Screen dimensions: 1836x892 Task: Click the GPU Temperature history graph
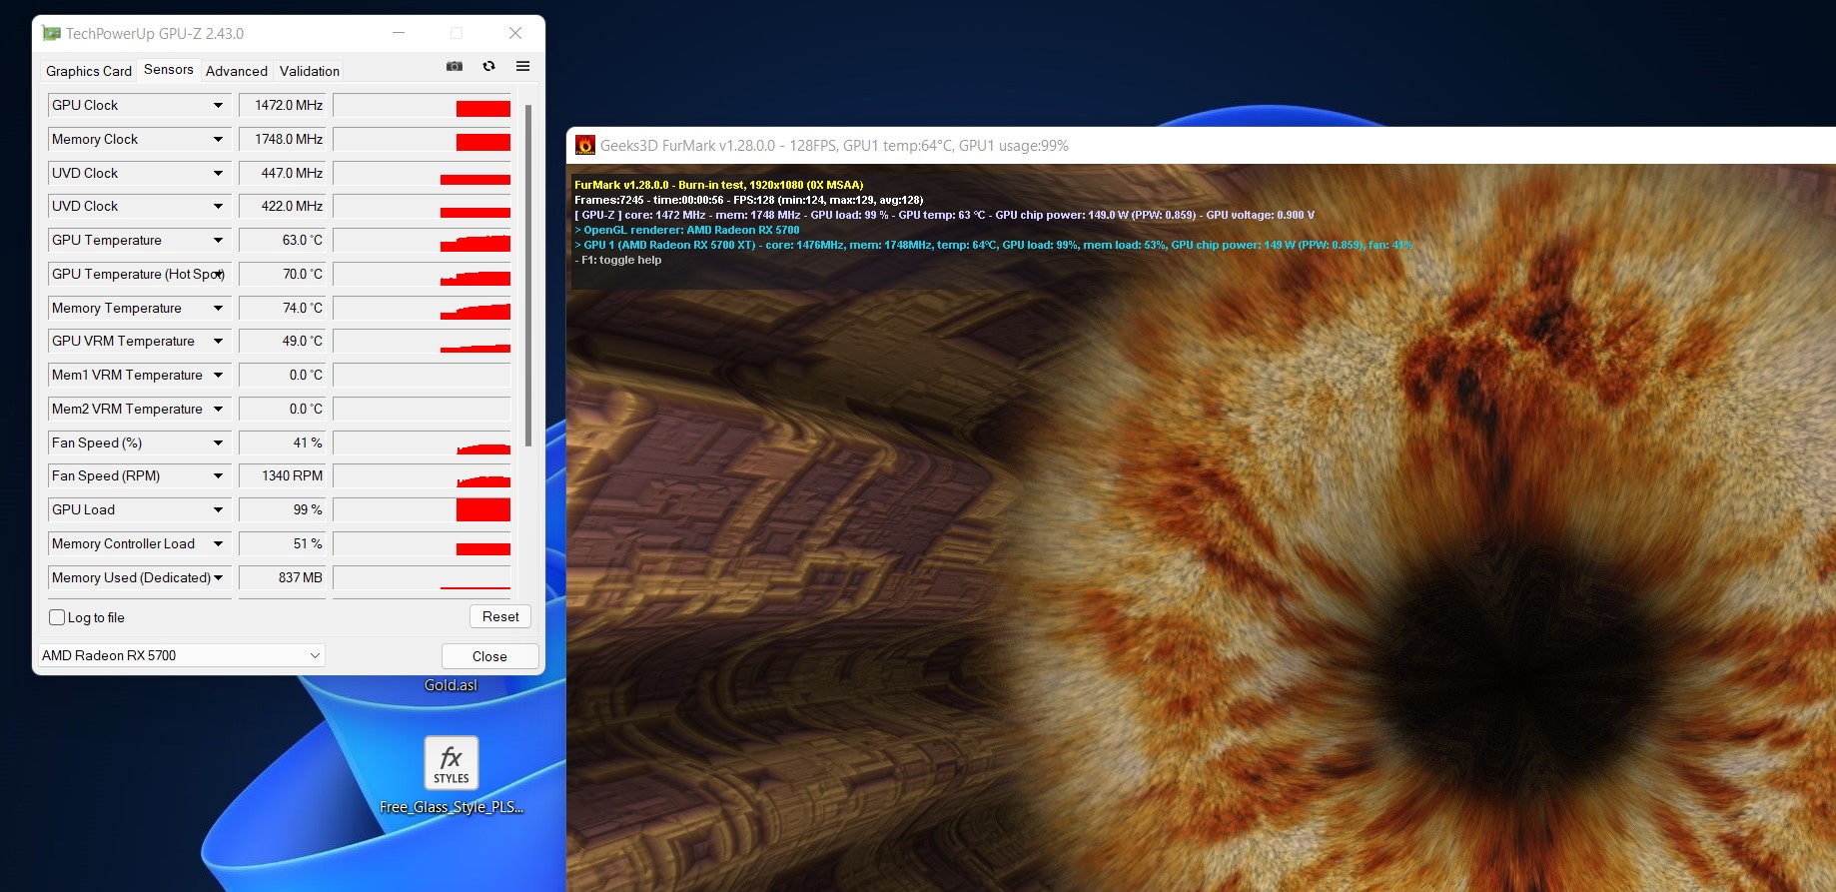click(422, 241)
